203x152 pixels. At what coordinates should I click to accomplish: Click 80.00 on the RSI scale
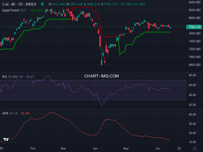pyautogui.click(x=192, y=75)
